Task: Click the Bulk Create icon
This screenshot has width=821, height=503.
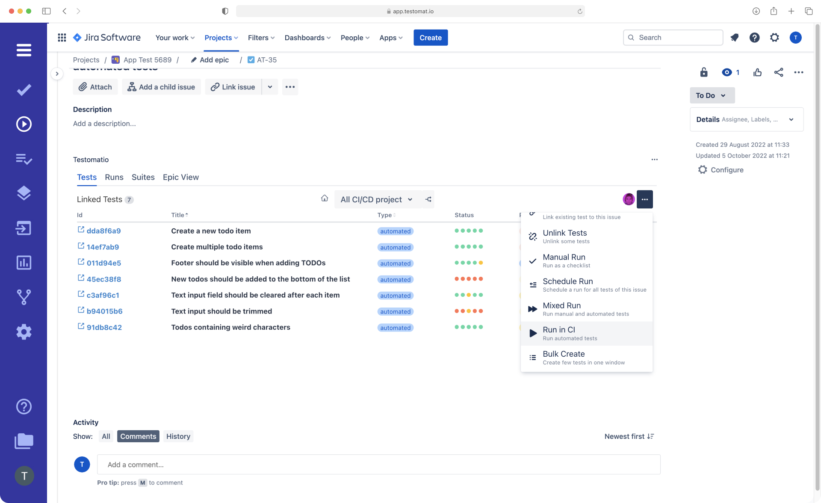Action: coord(532,357)
